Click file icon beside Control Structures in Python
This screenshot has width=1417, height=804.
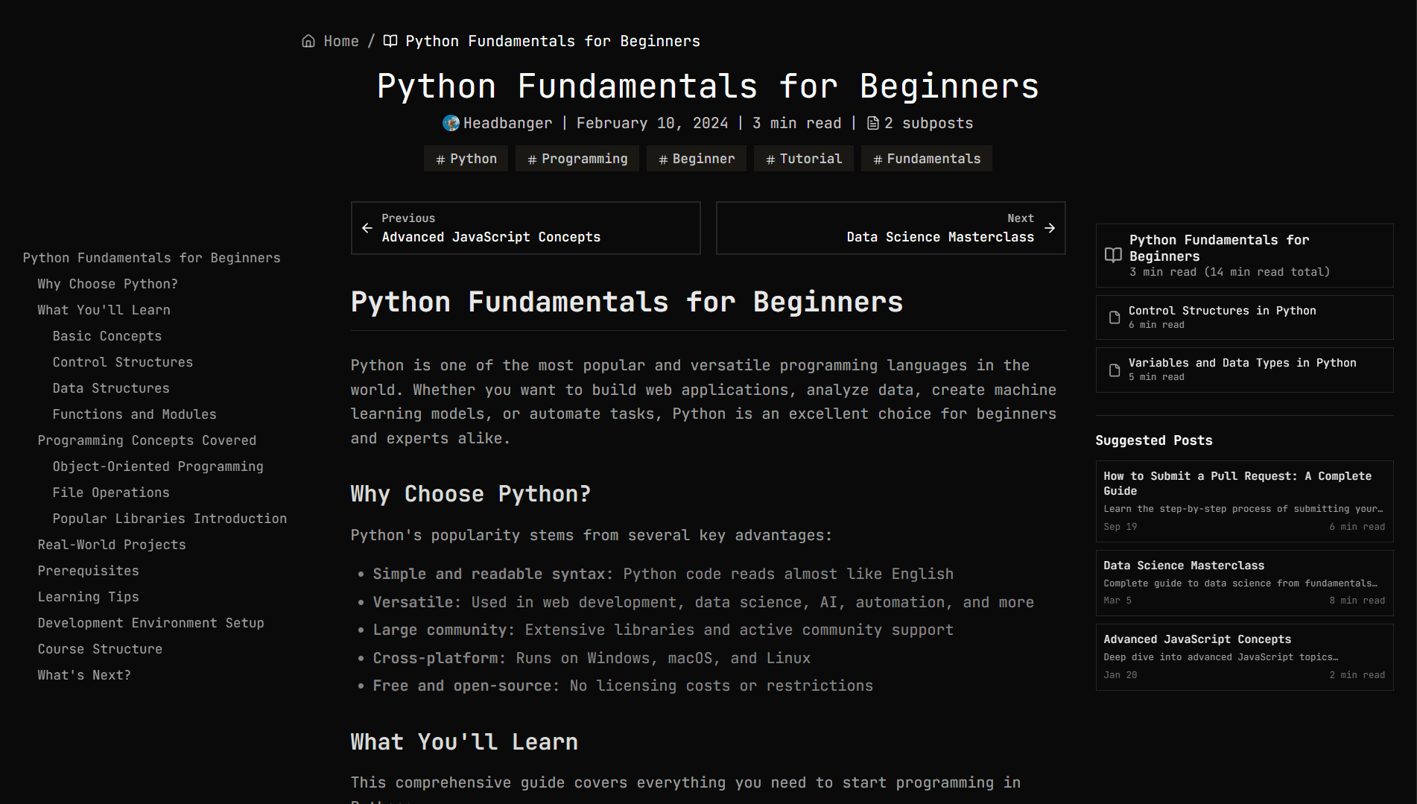pyautogui.click(x=1115, y=317)
